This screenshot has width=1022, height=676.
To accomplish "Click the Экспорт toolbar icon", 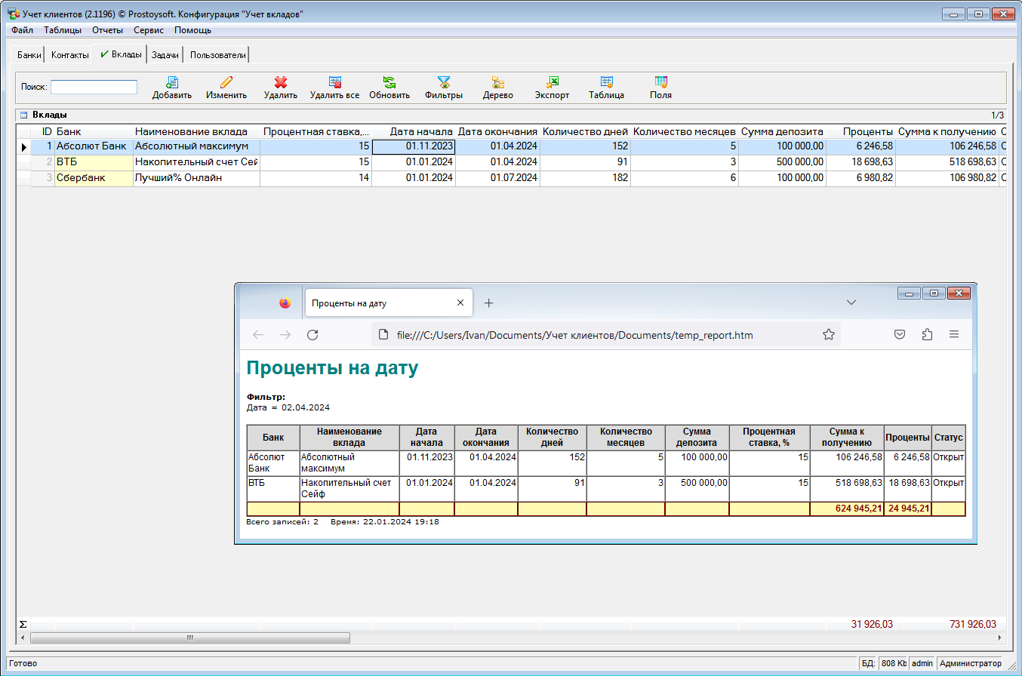I will (x=553, y=82).
